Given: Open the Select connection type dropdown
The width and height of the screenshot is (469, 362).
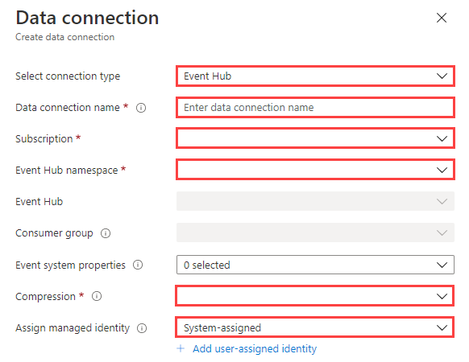Looking at the screenshot, I should pyautogui.click(x=315, y=76).
